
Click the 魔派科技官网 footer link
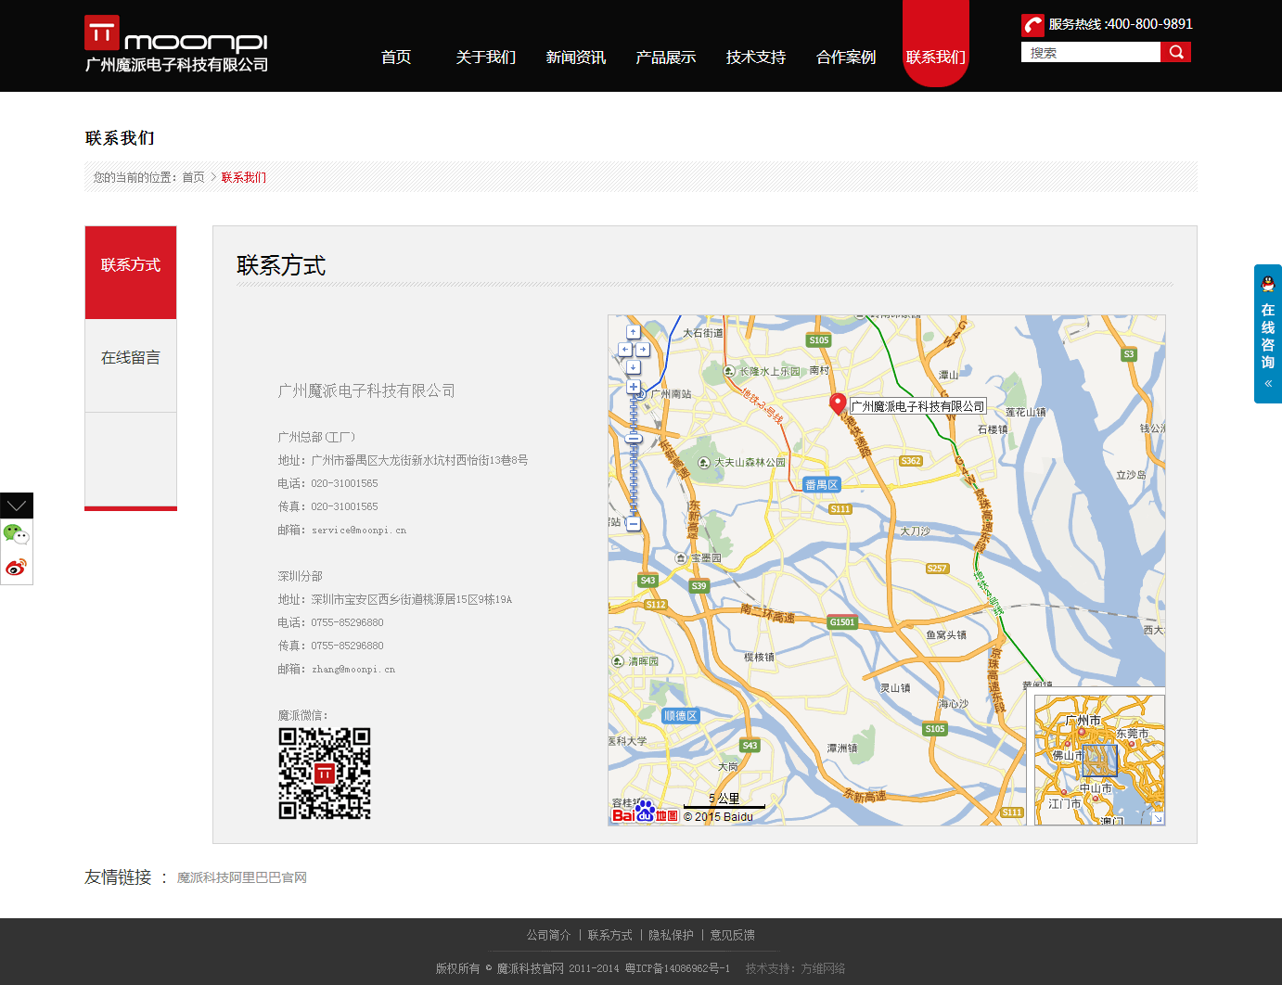tap(531, 968)
